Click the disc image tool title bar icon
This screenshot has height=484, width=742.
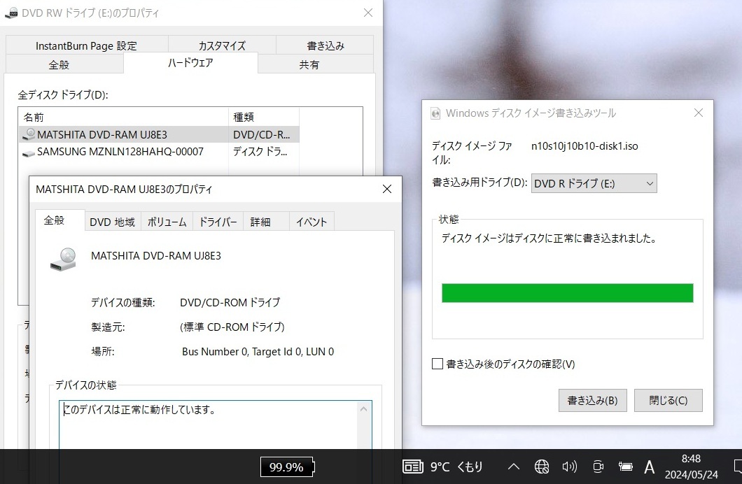tap(435, 113)
